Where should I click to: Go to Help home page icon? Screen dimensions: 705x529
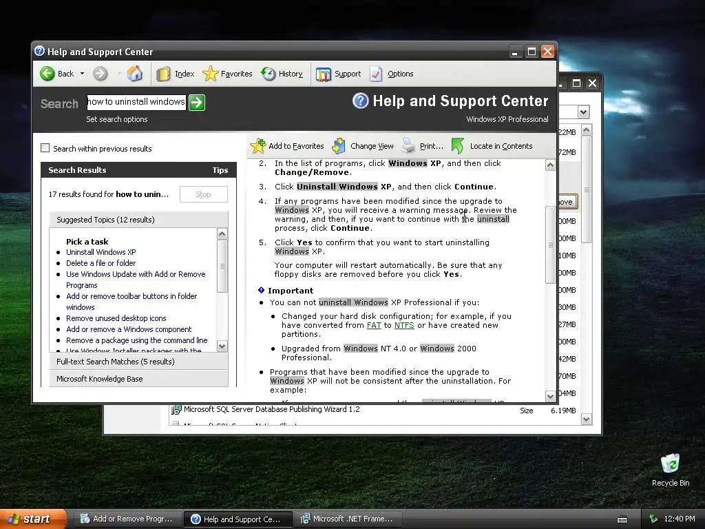pyautogui.click(x=134, y=73)
